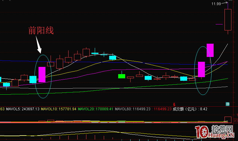Select the MAVOL10: 157781.94 indicator label

click(x=59, y=109)
